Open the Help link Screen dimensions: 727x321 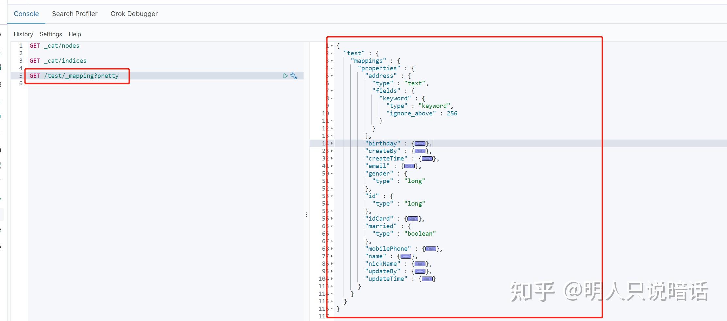(74, 34)
